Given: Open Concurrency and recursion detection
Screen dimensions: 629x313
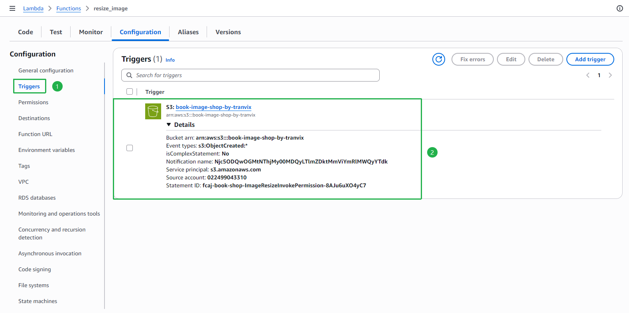Looking at the screenshot, I should (52, 233).
